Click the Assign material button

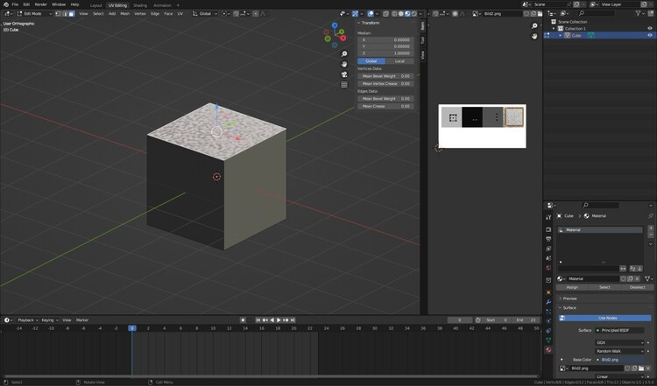572,287
